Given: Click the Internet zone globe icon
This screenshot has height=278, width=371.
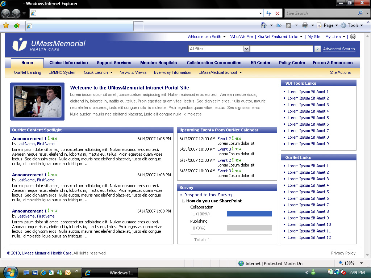Looking at the screenshot, I should point(241,263).
